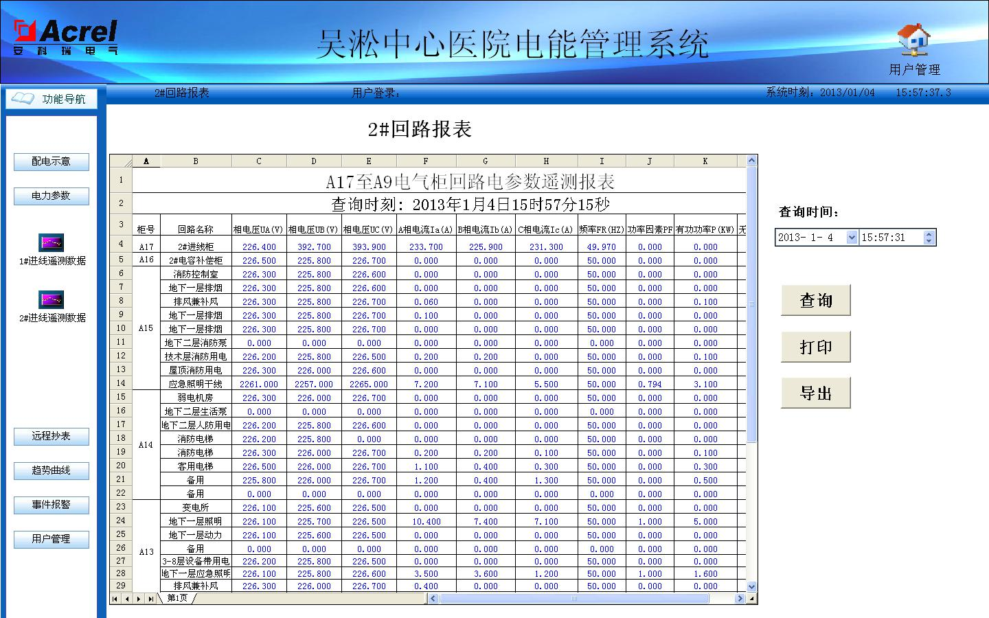Open the 配电示意 page

click(52, 161)
